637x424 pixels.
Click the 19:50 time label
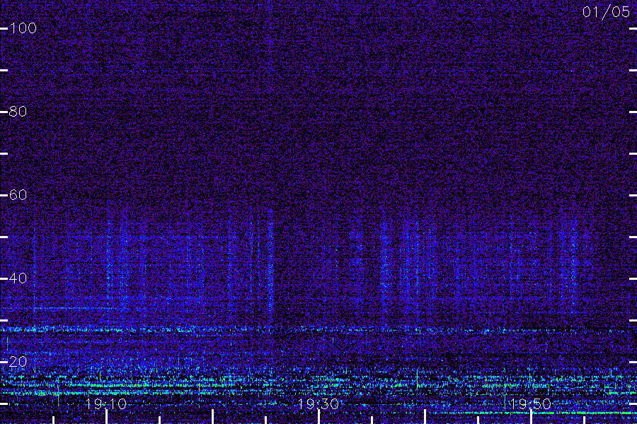click(x=530, y=404)
